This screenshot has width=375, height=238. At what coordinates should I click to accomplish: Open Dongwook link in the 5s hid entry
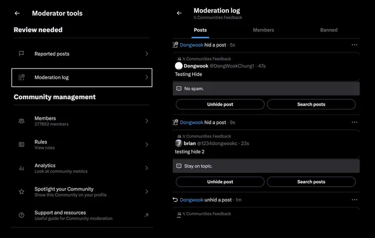pyautogui.click(x=191, y=45)
